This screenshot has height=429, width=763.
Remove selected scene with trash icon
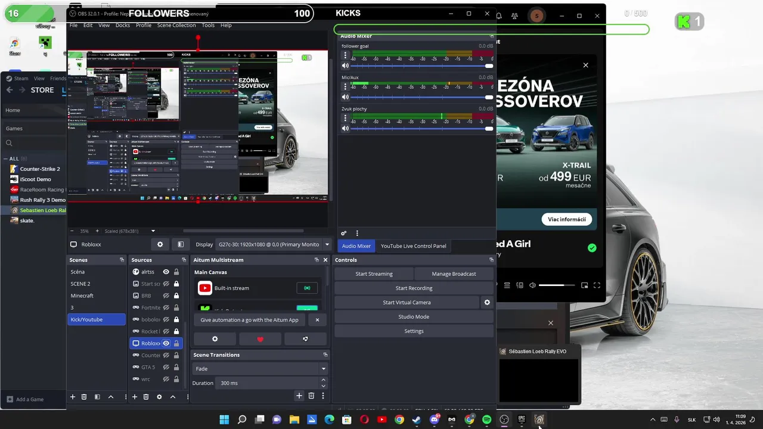coord(84,397)
